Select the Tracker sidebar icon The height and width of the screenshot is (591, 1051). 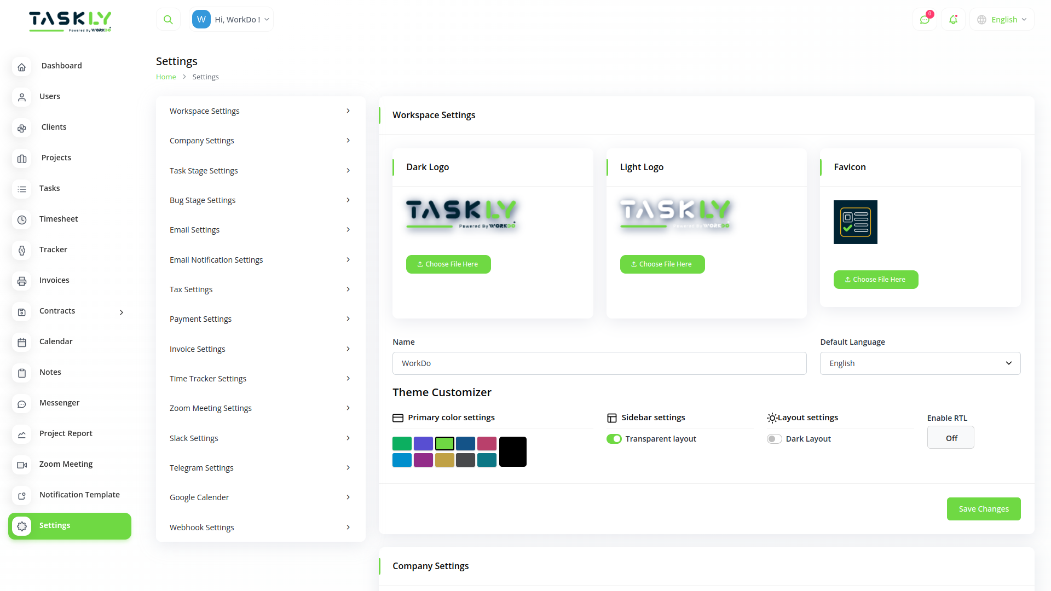21,251
